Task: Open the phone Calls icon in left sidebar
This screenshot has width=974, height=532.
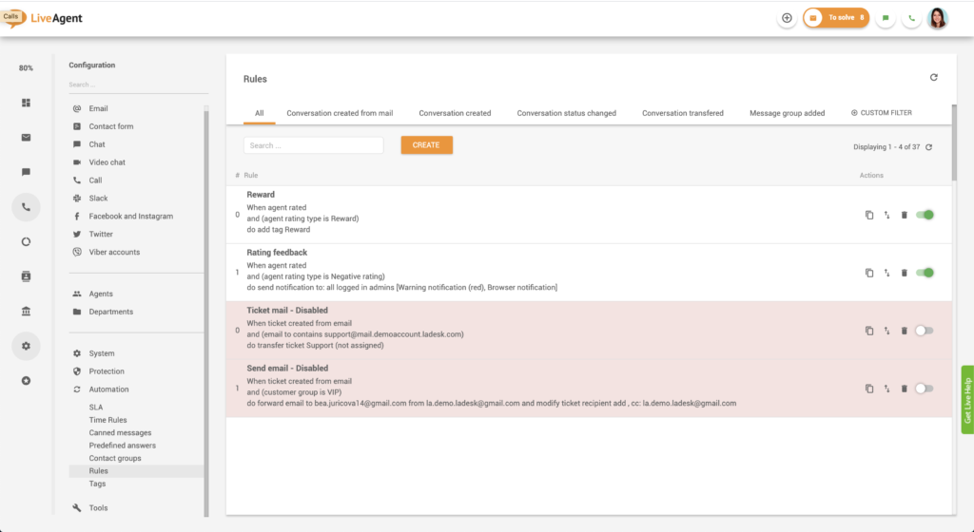Action: [x=26, y=207]
